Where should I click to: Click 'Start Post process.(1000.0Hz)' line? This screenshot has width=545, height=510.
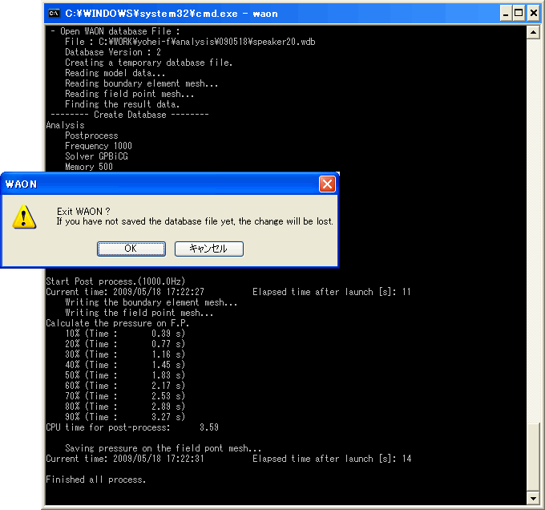coord(115,281)
